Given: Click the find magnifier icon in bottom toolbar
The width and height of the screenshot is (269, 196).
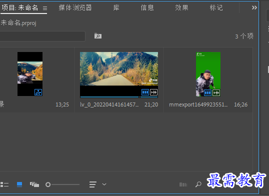Looking at the screenshot, I should 198,184.
